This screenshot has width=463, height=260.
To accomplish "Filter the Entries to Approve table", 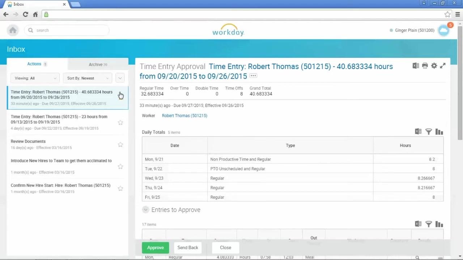I will [x=429, y=224].
